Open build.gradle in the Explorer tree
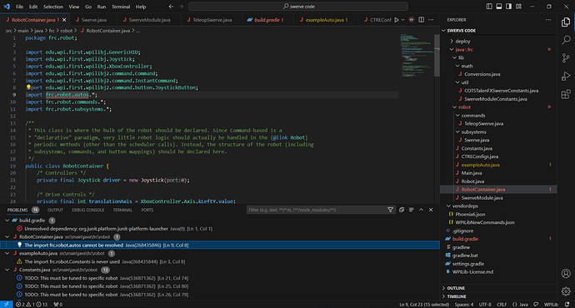 [465, 239]
